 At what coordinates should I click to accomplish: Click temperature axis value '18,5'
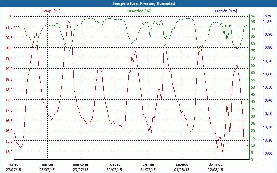click(9, 79)
